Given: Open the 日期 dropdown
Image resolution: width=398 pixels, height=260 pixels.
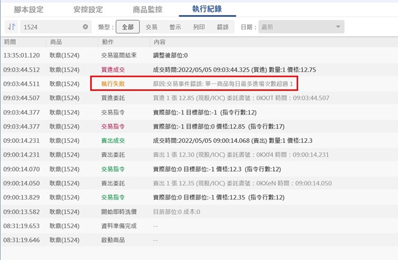Looking at the screenshot, I should point(301,27).
